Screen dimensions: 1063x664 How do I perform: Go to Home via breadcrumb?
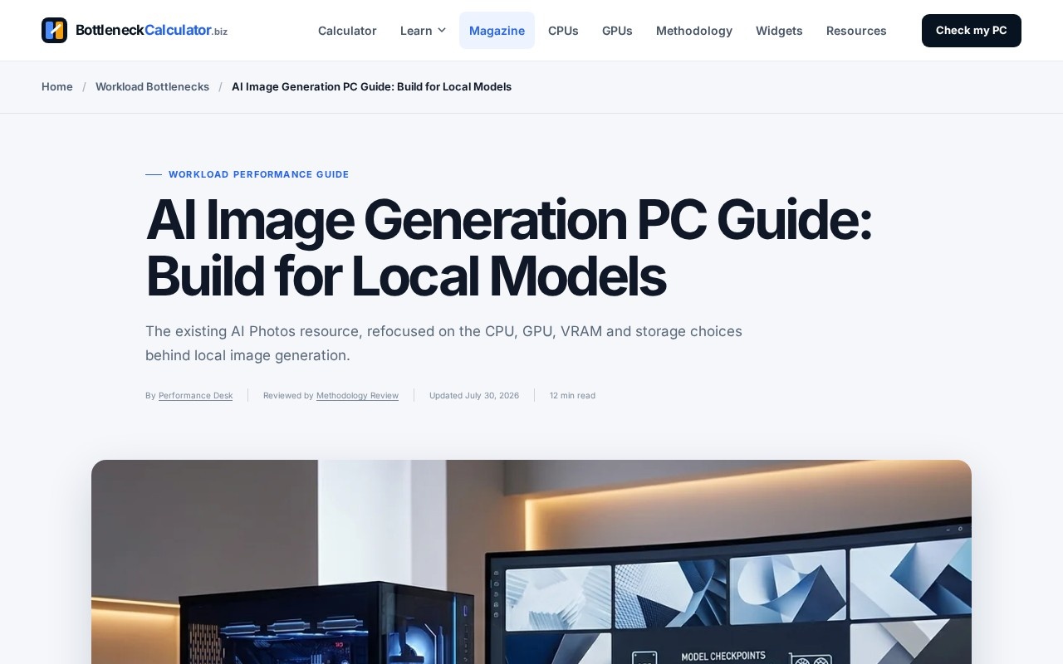pos(57,87)
